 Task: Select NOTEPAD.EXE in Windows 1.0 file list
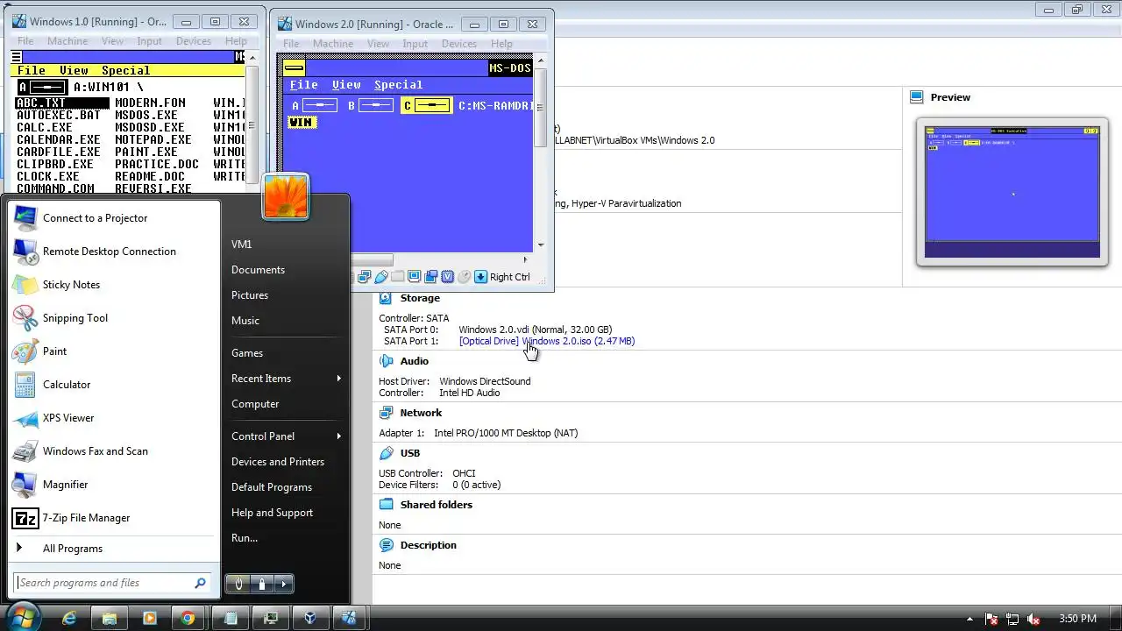[x=153, y=139]
